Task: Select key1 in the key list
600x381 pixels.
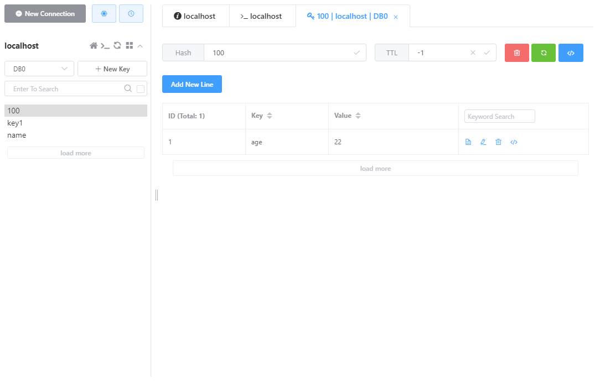Action: 76,123
